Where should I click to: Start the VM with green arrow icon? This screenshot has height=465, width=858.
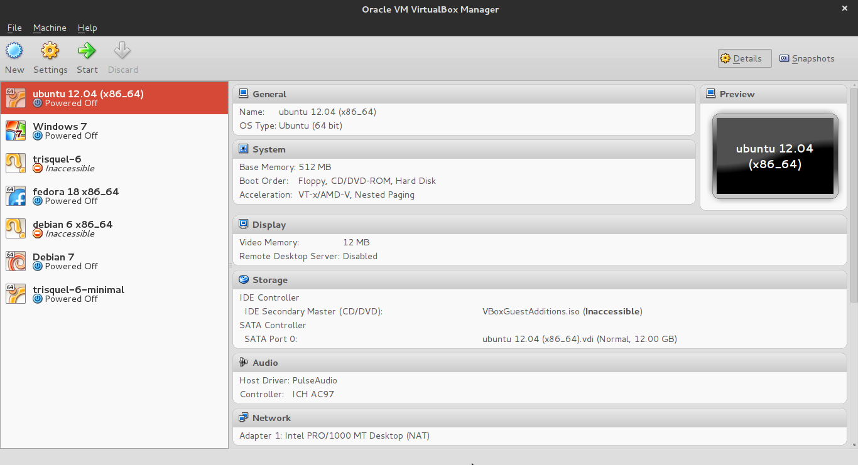click(87, 51)
